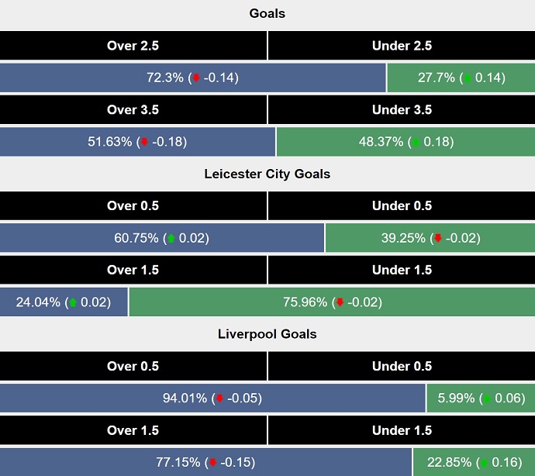Click green up arrow beside 27.7%

pos(467,78)
